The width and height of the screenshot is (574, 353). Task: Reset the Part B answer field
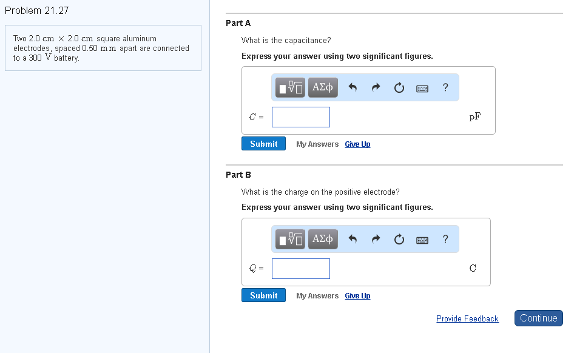point(399,239)
